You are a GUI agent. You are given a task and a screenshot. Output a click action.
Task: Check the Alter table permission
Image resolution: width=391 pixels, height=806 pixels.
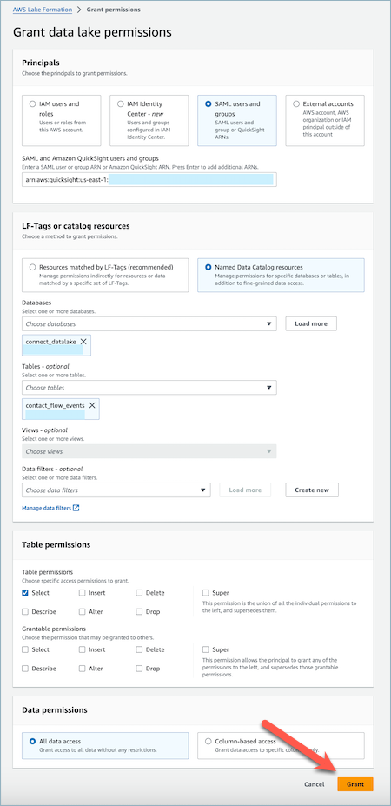tap(83, 612)
